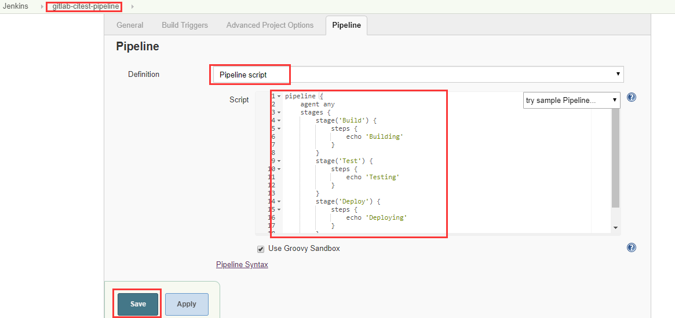Collapse fold at line 15 steps
The image size is (675, 318).
(279, 209)
